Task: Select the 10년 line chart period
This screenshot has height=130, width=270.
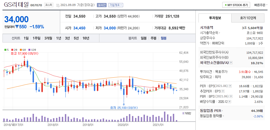Action: (x=86, y=38)
